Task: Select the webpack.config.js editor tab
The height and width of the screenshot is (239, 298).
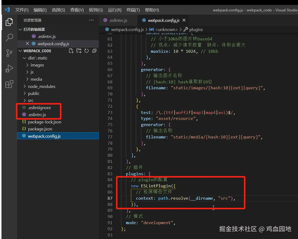Action: (164, 20)
